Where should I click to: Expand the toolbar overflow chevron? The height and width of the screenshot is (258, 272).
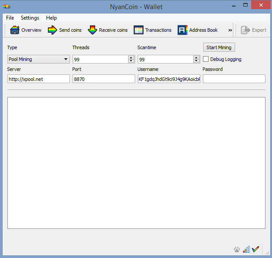[x=230, y=30]
